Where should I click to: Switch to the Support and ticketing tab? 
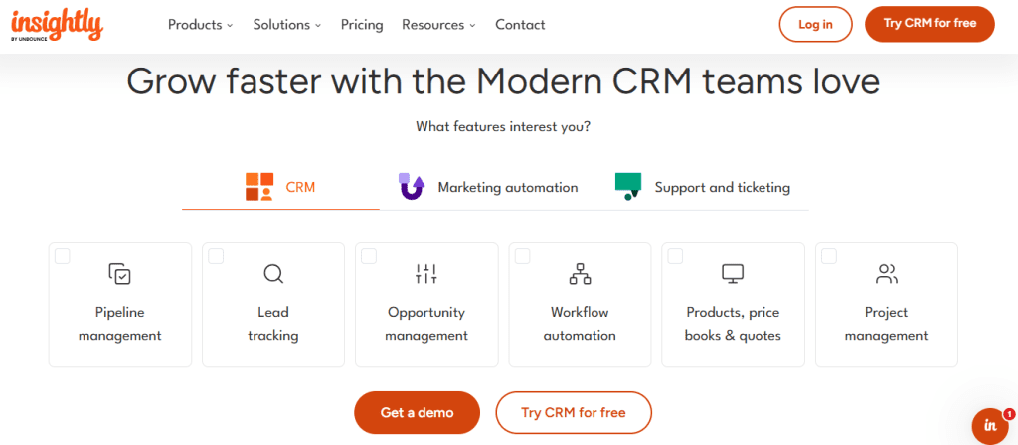pos(703,188)
